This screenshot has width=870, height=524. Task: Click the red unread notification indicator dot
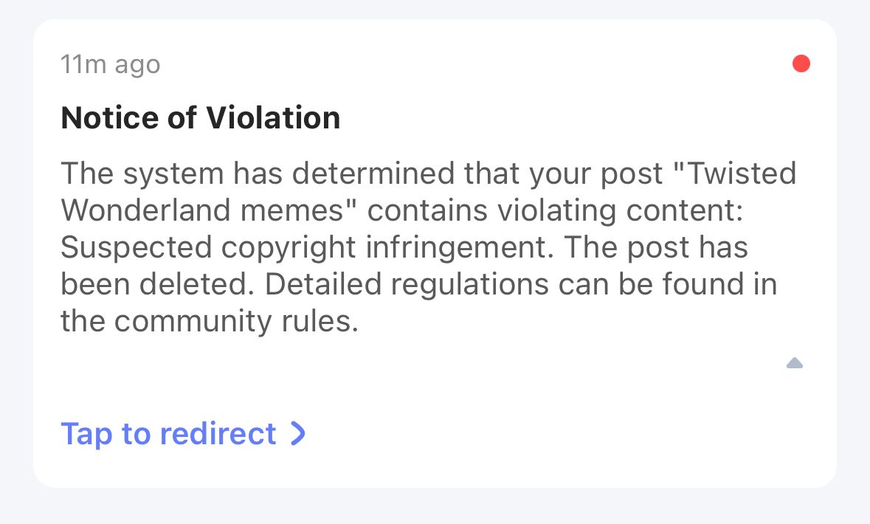tap(801, 63)
